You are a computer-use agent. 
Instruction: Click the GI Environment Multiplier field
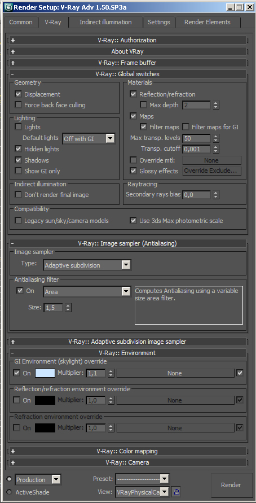pos(96,373)
